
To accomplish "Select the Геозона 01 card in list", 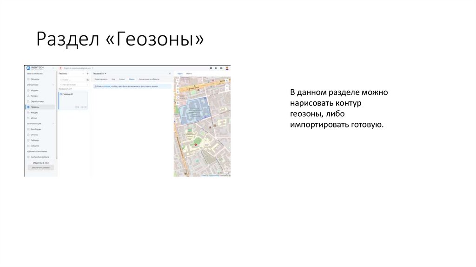I will click(73, 100).
